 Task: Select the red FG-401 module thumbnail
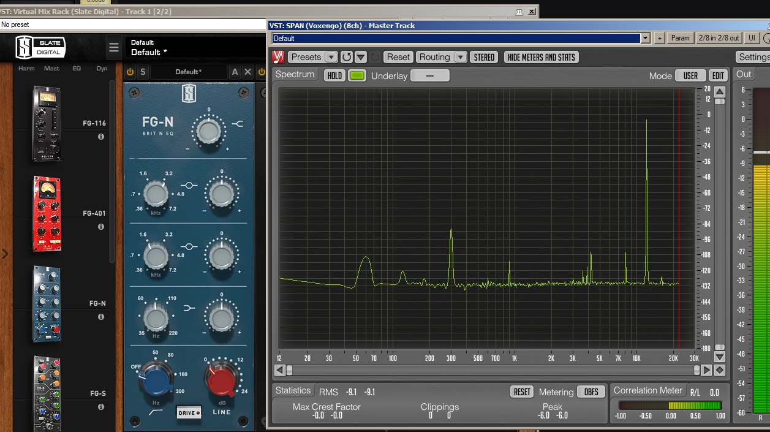pyautogui.click(x=47, y=214)
